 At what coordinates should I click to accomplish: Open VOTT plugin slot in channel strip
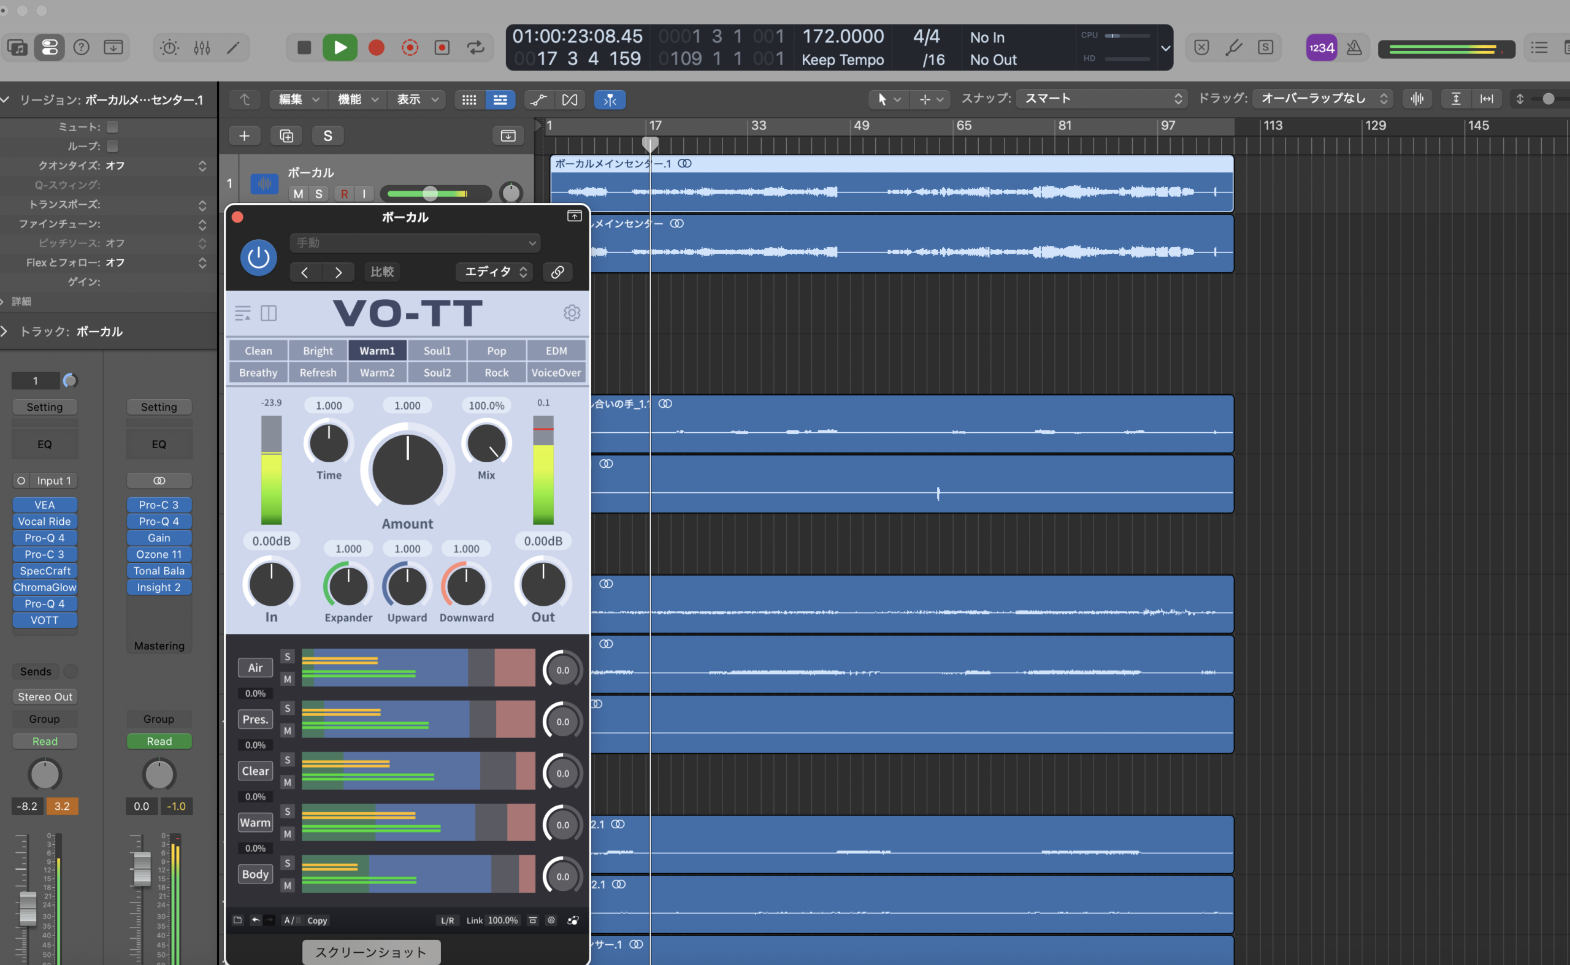pos(45,620)
